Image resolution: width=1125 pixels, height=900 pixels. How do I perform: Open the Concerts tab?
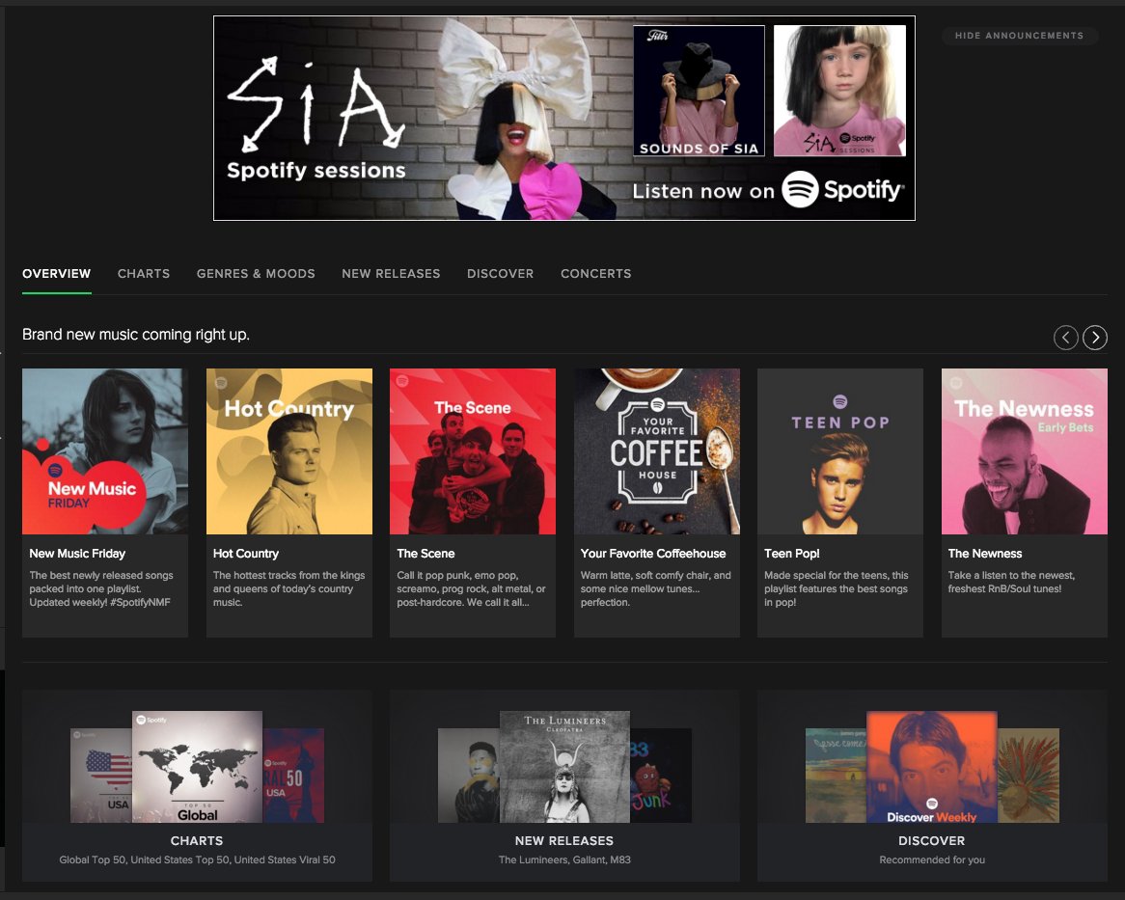595,273
